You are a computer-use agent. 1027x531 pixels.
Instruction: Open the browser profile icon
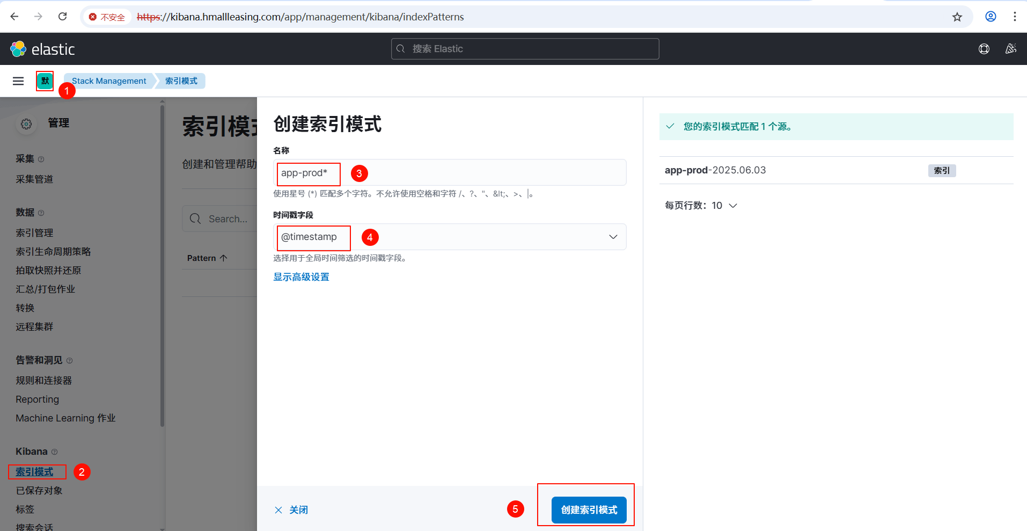tap(991, 17)
